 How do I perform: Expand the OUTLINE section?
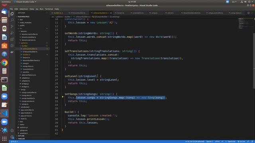tap(21, 136)
